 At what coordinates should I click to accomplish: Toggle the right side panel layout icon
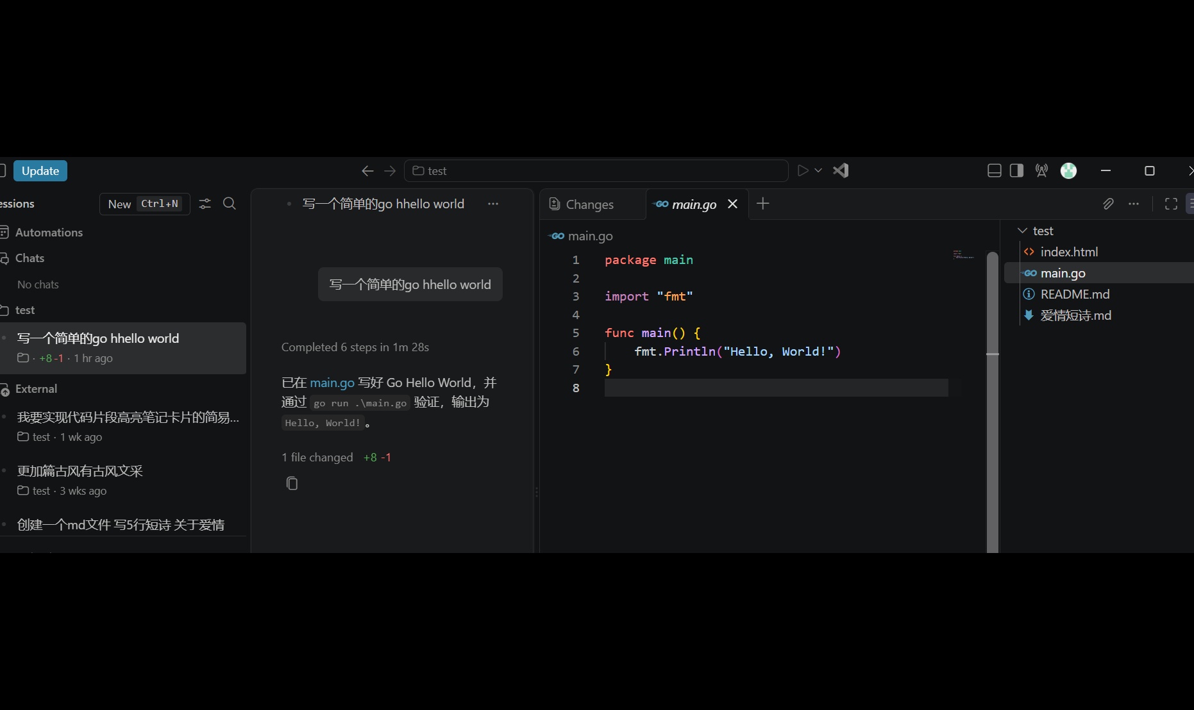[1017, 170]
